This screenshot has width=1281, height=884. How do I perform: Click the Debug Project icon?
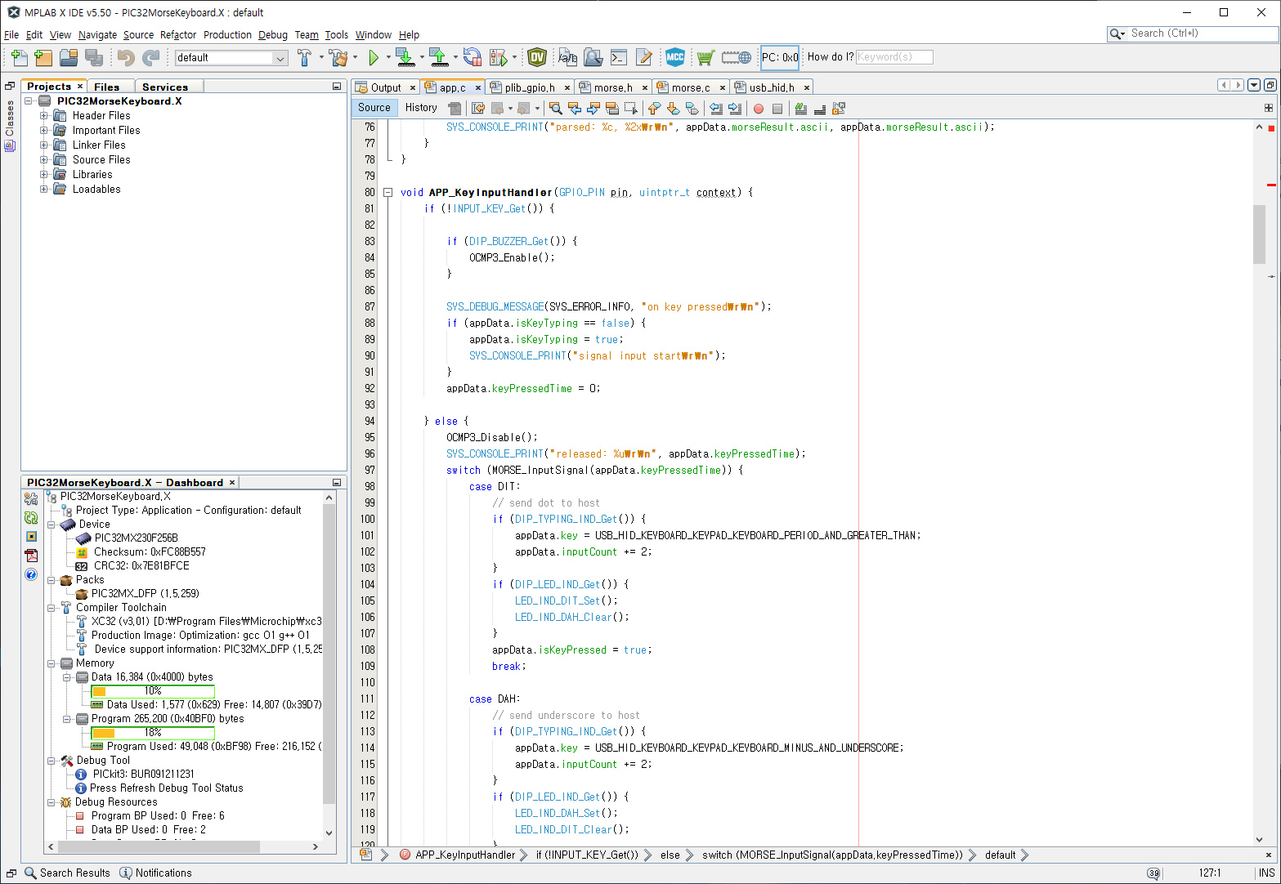[499, 57]
